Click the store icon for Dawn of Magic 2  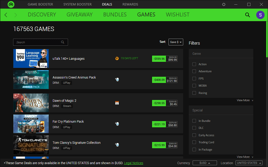coord(117,103)
